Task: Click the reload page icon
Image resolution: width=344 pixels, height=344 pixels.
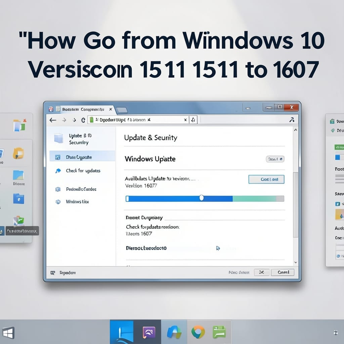Action: 83,120
